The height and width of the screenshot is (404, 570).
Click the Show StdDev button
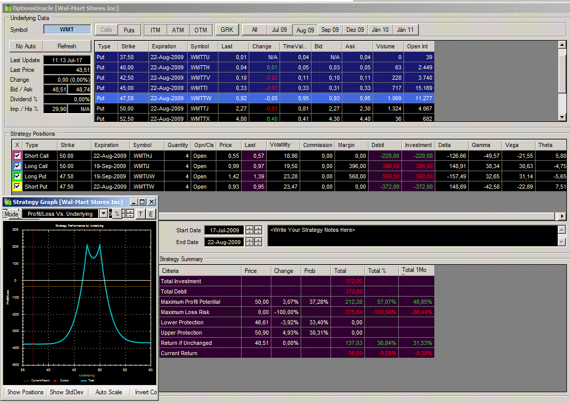coord(66,392)
